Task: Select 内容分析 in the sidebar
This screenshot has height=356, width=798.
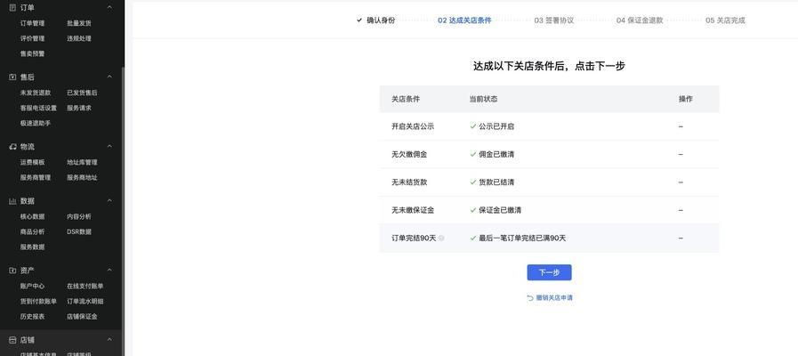Action: [79, 216]
